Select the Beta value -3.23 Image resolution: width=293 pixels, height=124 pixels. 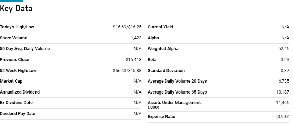[285, 60]
